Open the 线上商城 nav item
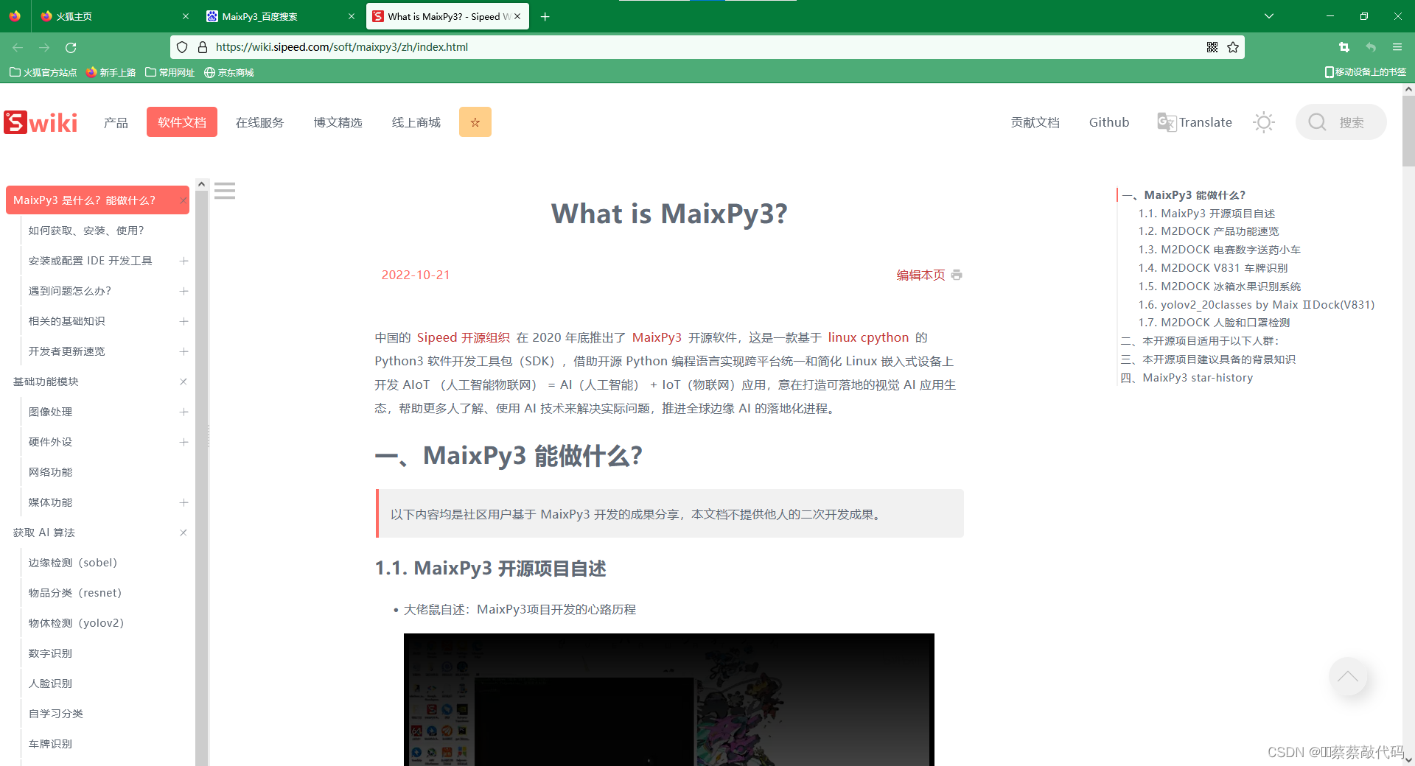The width and height of the screenshot is (1415, 766). tap(416, 122)
